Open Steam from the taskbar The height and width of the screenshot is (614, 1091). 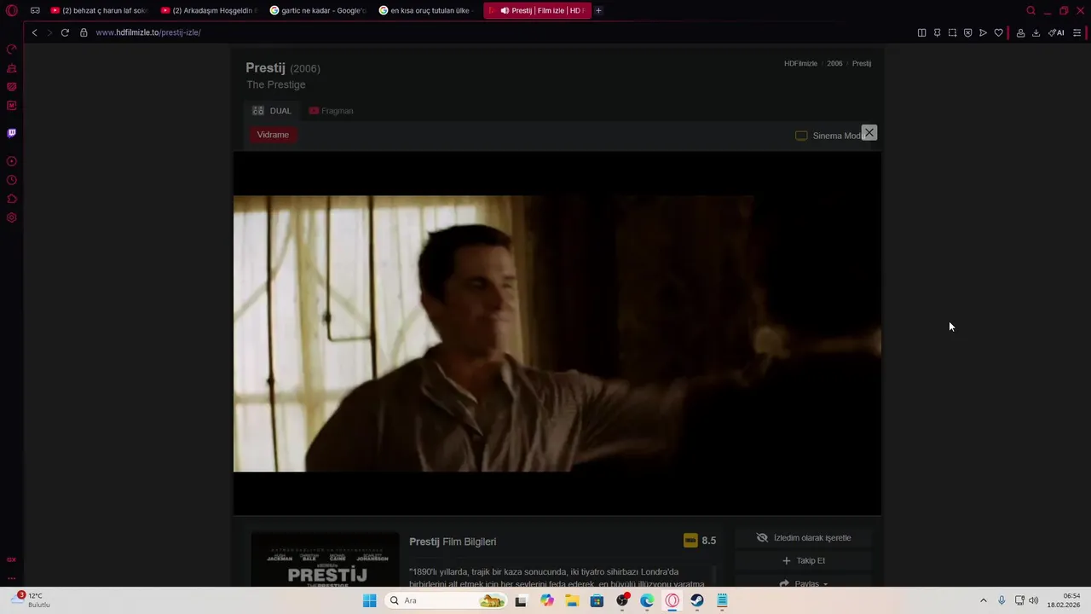[697, 600]
